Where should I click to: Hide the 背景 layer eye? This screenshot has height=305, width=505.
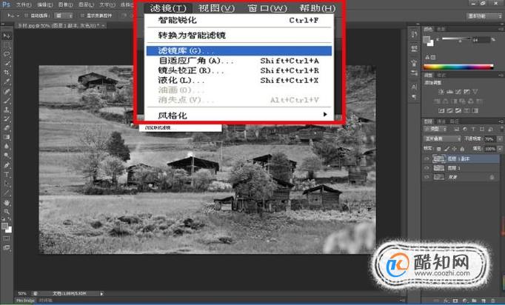(x=427, y=177)
